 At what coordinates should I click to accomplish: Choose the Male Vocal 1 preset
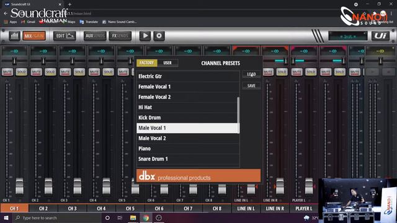click(188, 128)
